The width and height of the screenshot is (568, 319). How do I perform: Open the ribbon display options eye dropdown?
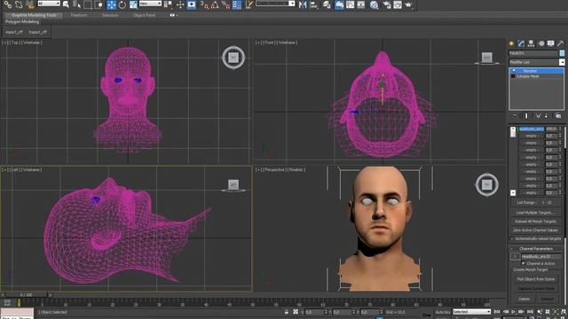[173, 15]
